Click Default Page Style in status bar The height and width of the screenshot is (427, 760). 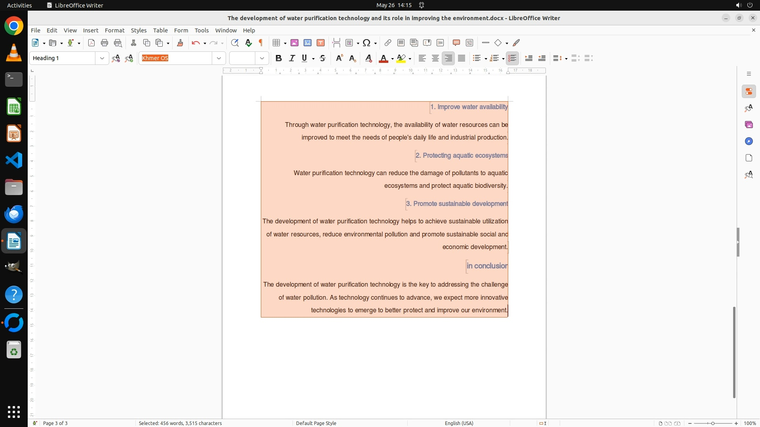pyautogui.click(x=316, y=423)
